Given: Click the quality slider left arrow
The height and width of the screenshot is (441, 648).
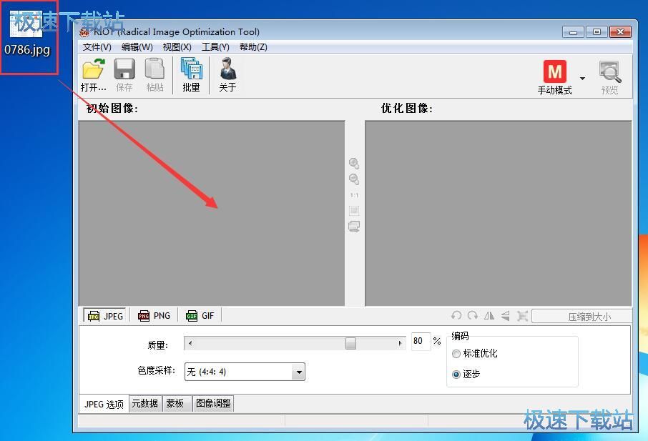Looking at the screenshot, I should tap(190, 344).
